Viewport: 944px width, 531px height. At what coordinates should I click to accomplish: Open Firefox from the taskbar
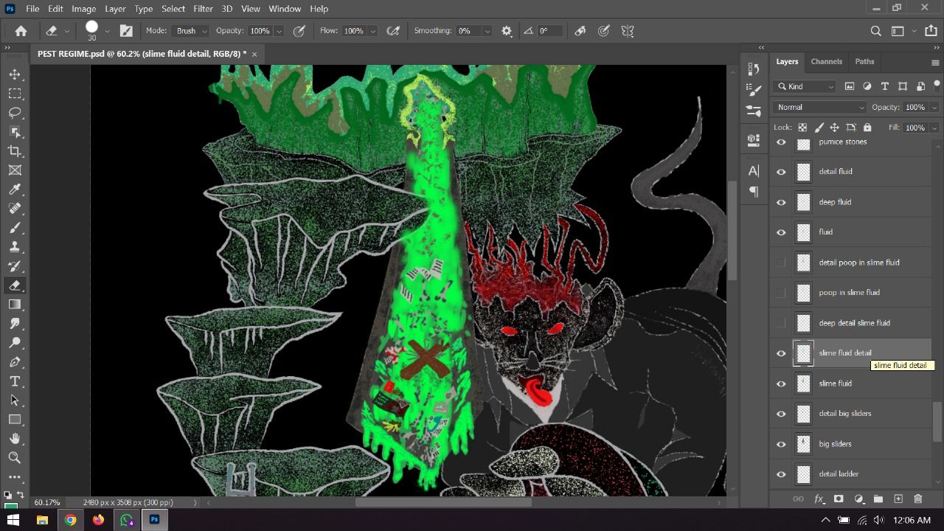(x=98, y=520)
